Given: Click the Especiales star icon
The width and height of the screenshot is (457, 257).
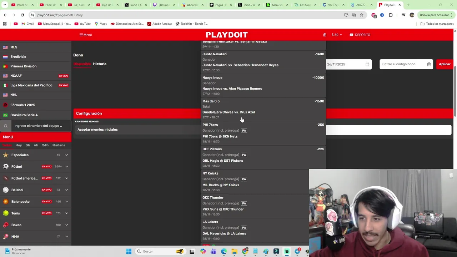Looking at the screenshot, I should [6, 155].
